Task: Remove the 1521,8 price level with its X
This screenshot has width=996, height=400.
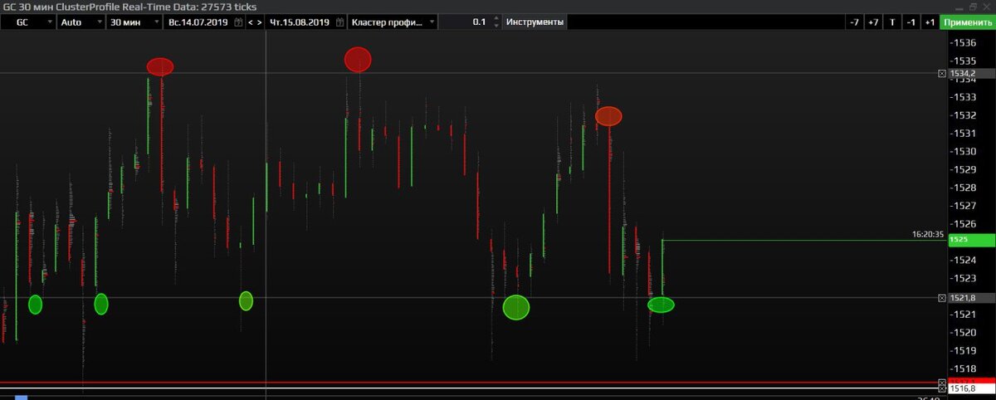Action: point(941,297)
